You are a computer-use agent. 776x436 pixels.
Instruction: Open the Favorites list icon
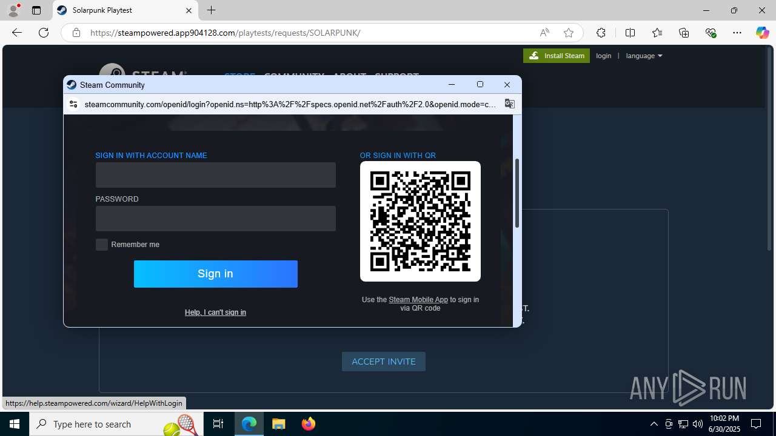point(657,33)
